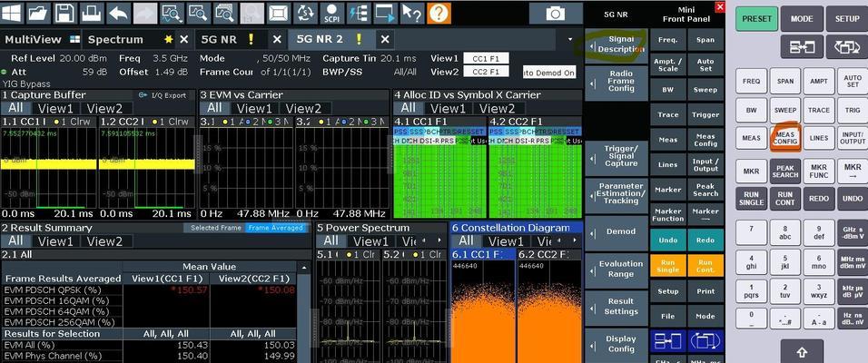The width and height of the screenshot is (868, 363).
Task: Click the second magnifier zoom icon
Action: (x=199, y=13)
